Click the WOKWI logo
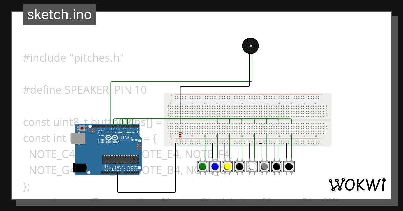The image size is (403, 211). [358, 184]
